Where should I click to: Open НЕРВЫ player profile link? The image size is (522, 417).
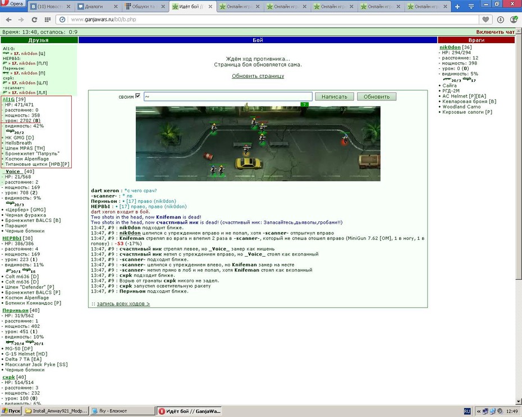point(12,238)
